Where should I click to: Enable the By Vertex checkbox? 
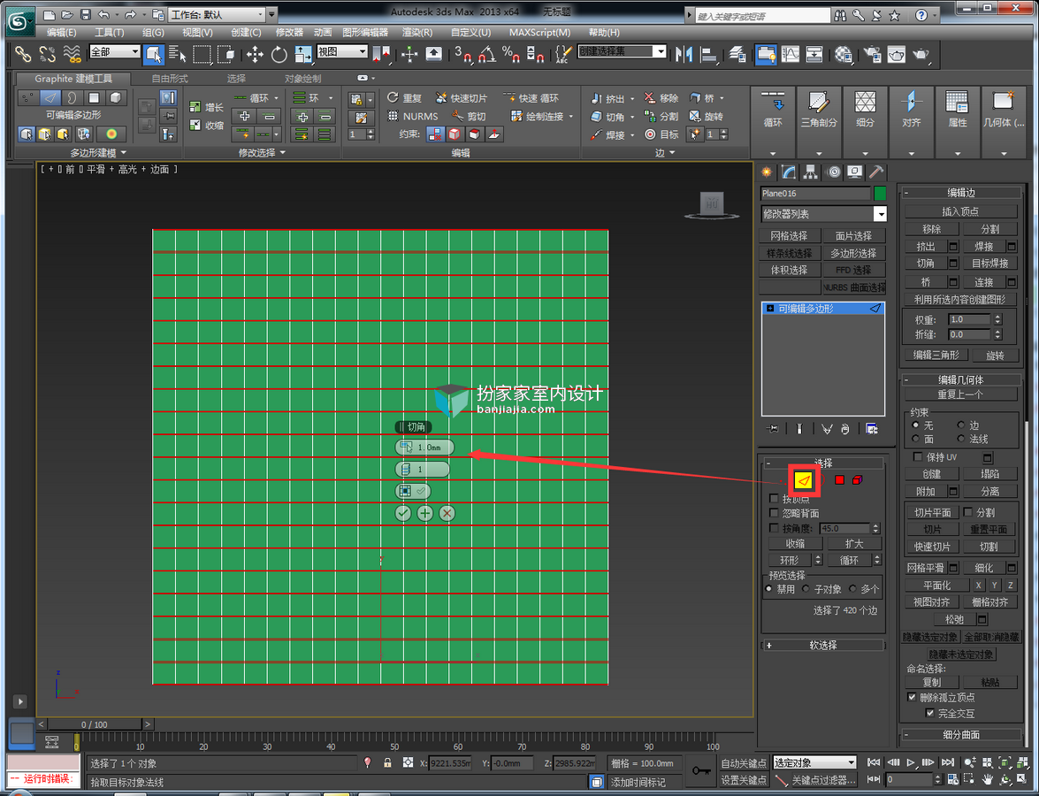tap(774, 499)
